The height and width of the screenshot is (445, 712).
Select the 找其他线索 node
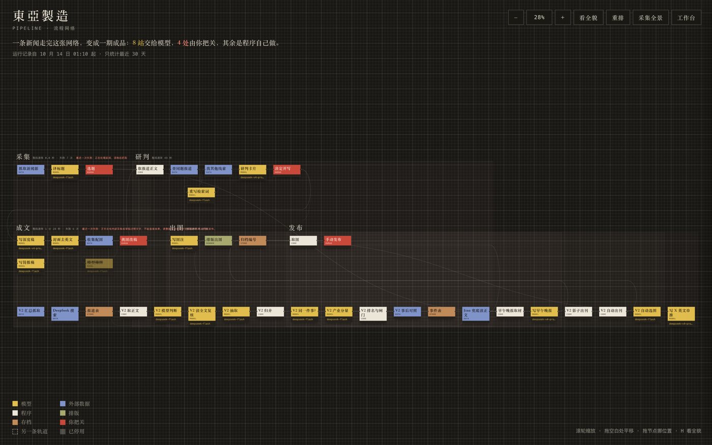(x=218, y=169)
